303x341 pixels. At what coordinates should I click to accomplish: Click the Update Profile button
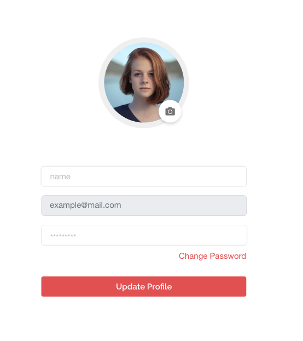tap(144, 287)
